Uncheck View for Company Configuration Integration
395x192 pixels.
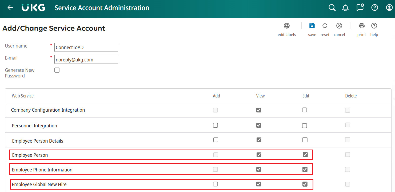(259, 110)
